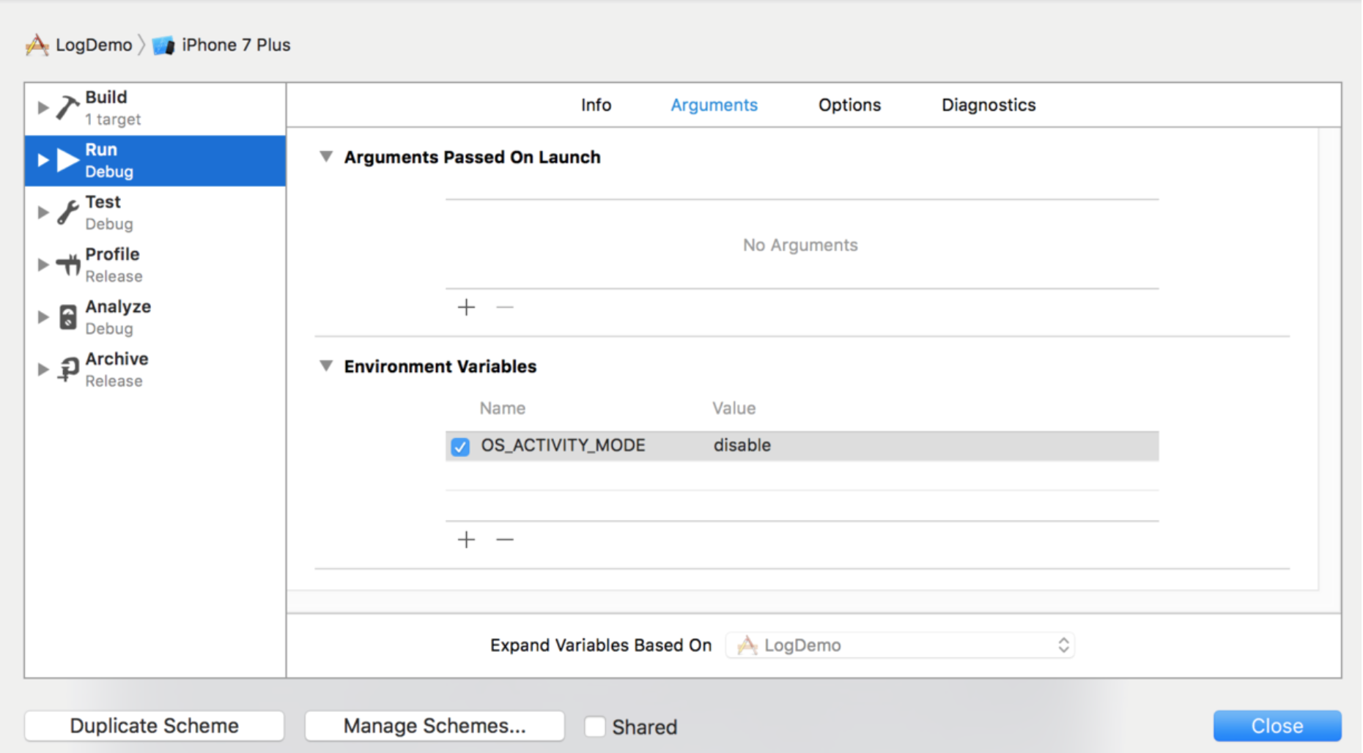Click the LogDemo app icon in breadcrumb
The width and height of the screenshot is (1363, 753).
tap(37, 45)
